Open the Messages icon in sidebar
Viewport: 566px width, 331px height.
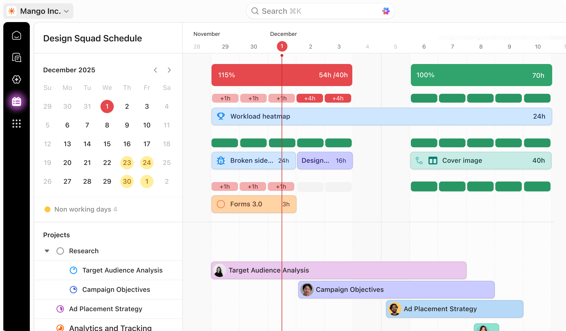click(x=17, y=57)
